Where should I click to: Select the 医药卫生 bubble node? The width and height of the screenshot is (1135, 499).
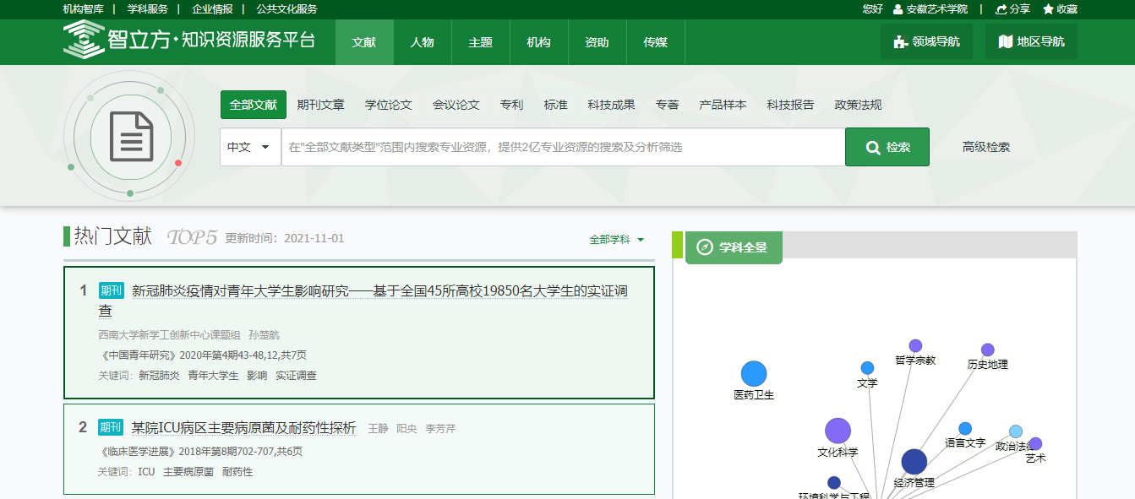tap(753, 374)
